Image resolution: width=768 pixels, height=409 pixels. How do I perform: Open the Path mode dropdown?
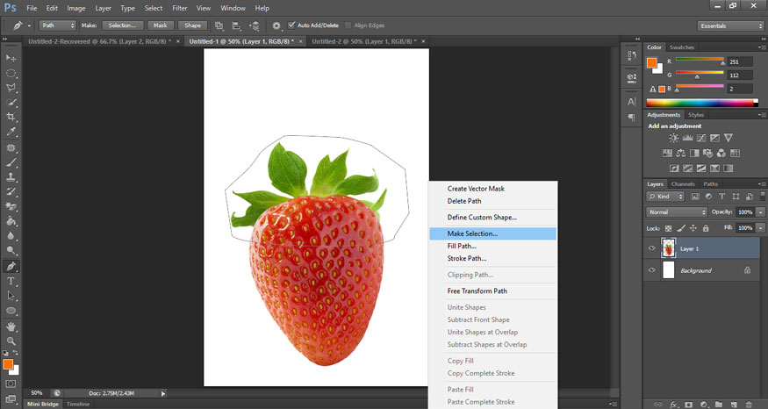(x=59, y=25)
